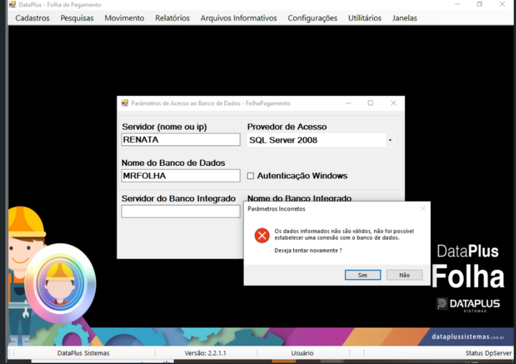
Task: Click the 'Provedor de Acesso' label
Action: coord(287,127)
